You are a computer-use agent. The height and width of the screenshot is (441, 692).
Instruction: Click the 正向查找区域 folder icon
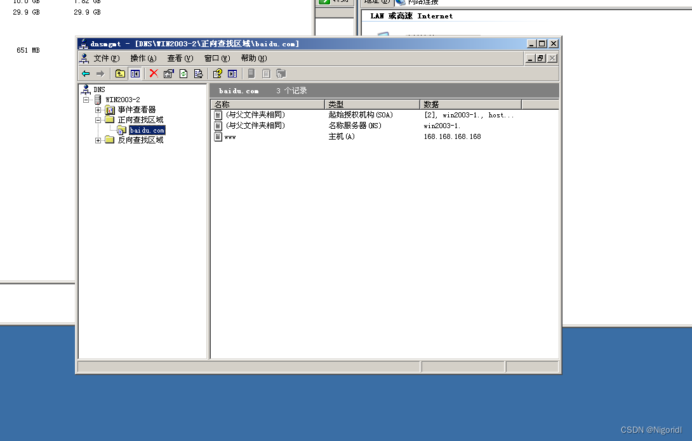point(110,120)
